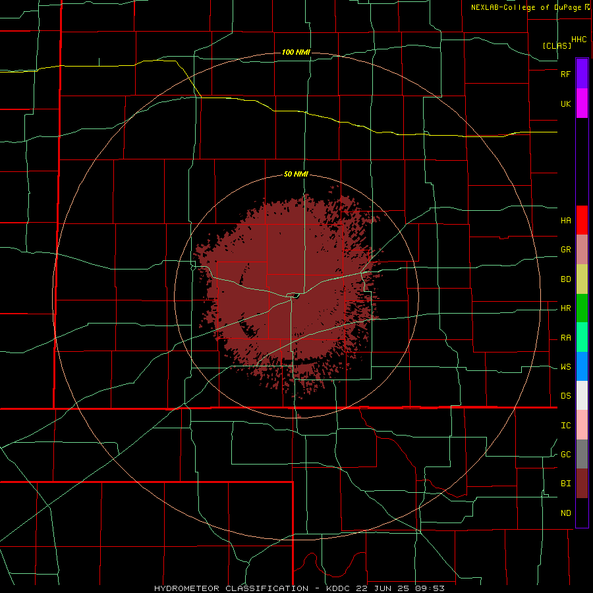Click the DS legend label
This screenshot has width=593, height=593.
565,396
